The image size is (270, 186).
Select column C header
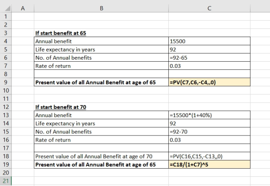209,8
